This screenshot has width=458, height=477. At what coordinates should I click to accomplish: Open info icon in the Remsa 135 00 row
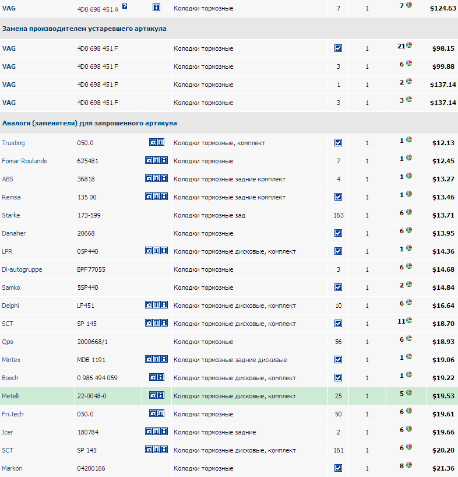(x=164, y=196)
